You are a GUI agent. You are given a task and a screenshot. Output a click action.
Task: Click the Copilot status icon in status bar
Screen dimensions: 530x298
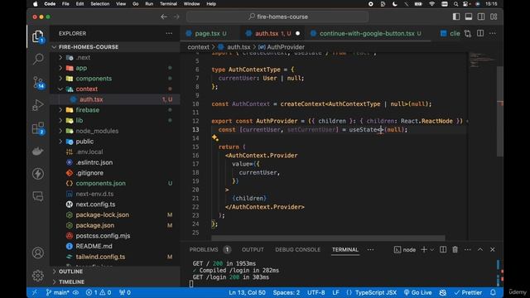(442, 292)
